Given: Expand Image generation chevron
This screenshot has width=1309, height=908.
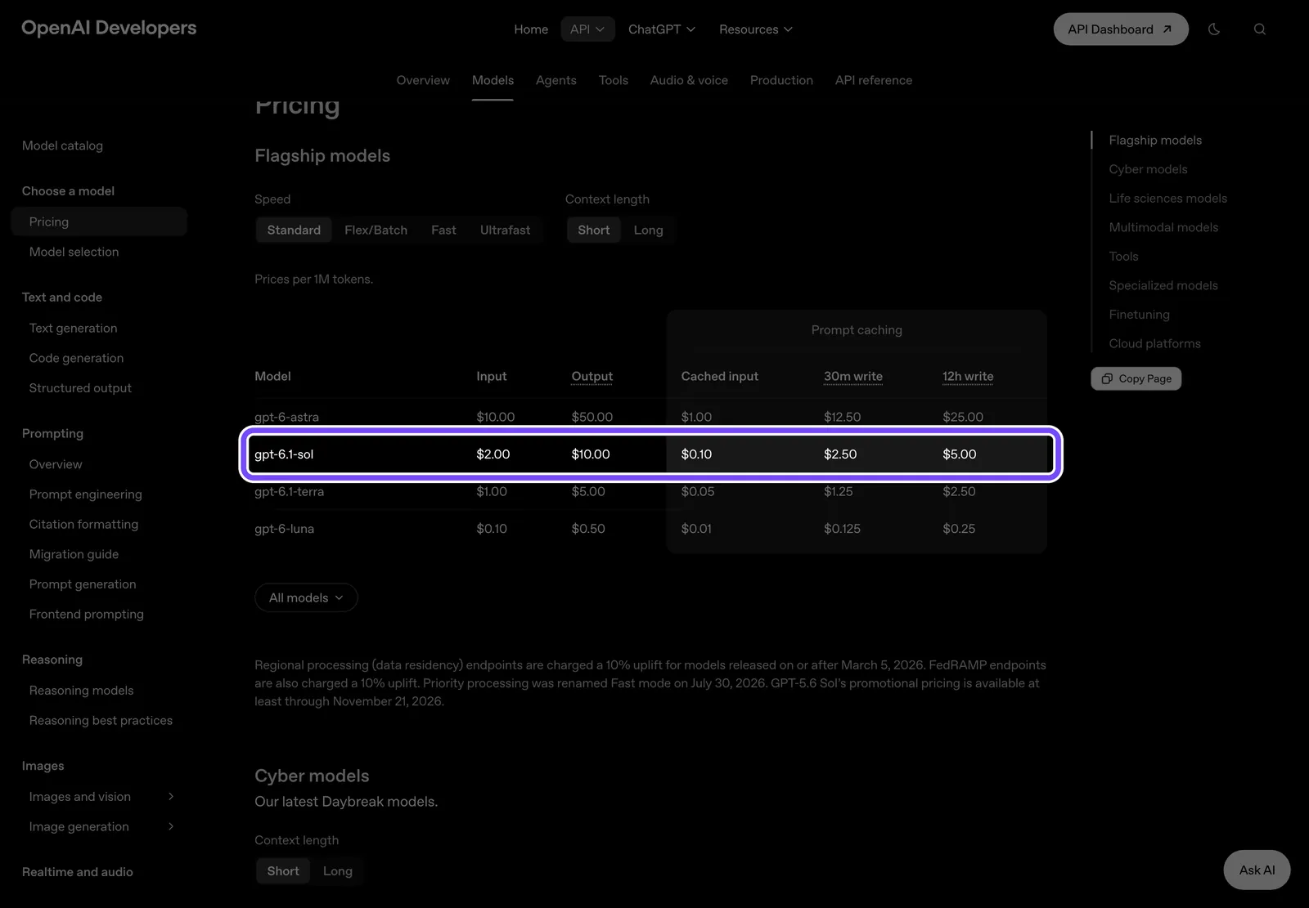Looking at the screenshot, I should [x=171, y=826].
